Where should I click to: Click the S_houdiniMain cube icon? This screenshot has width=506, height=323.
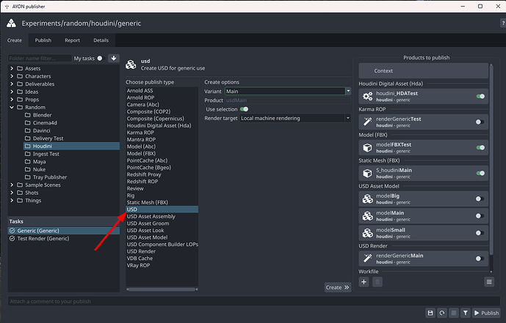click(x=367, y=173)
